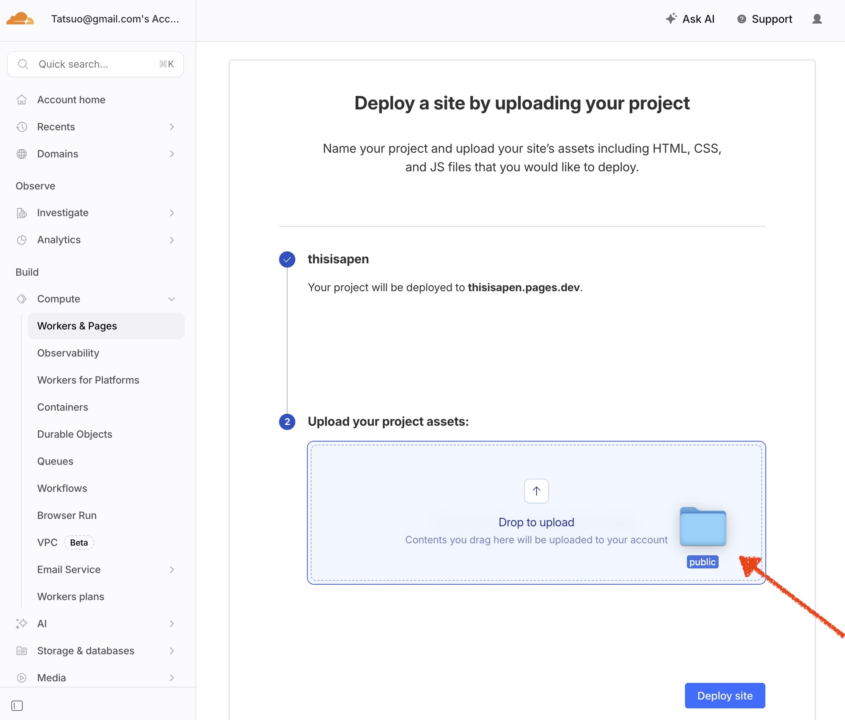Click the Support question mark icon
The image size is (845, 720).
click(741, 19)
